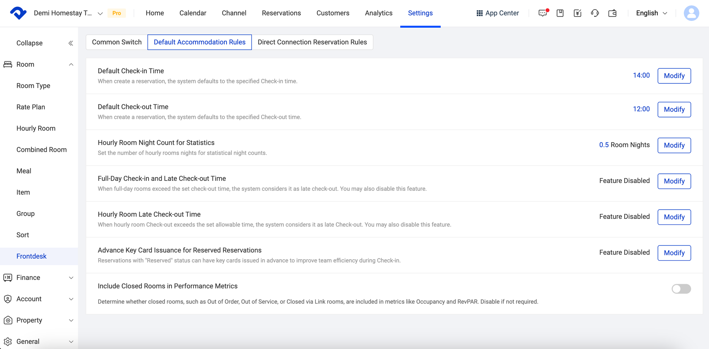Select the Frontdesk sidebar entry
The height and width of the screenshot is (349, 709).
point(31,256)
